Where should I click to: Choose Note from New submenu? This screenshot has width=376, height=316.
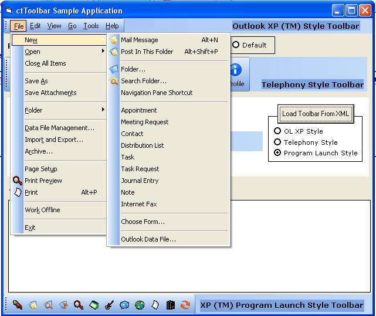(168, 192)
